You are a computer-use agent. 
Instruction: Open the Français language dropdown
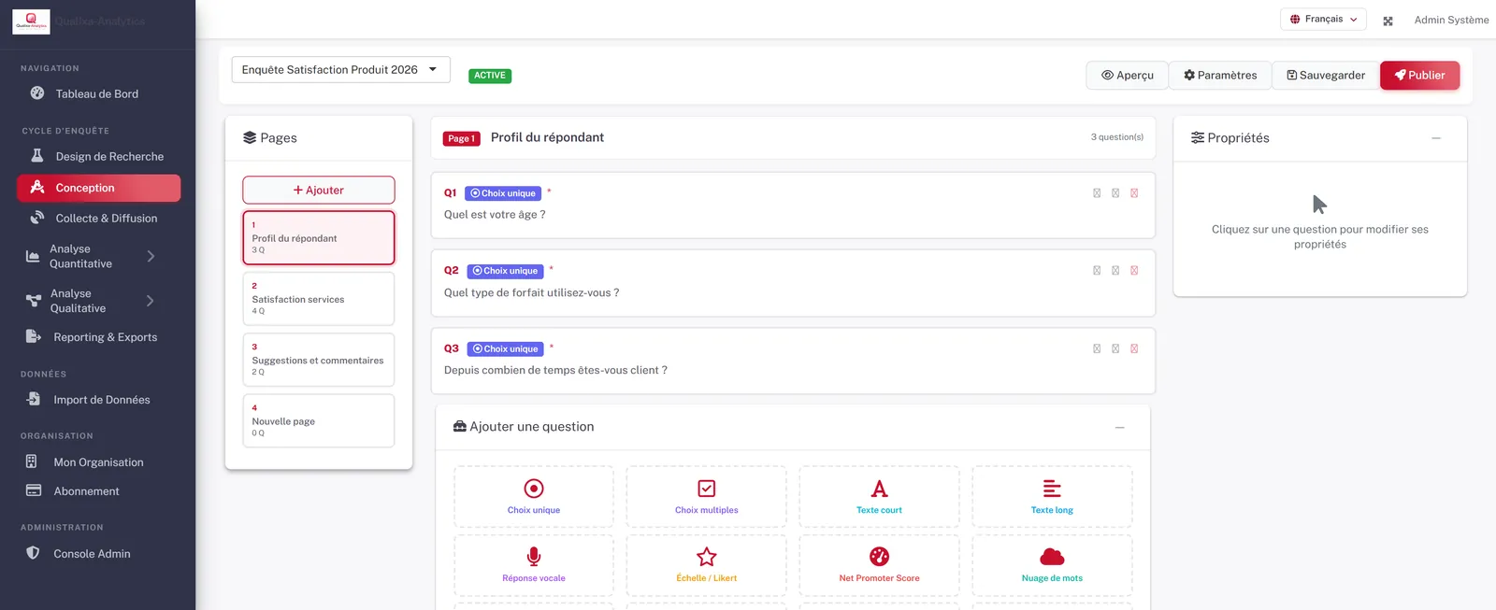tap(1323, 20)
